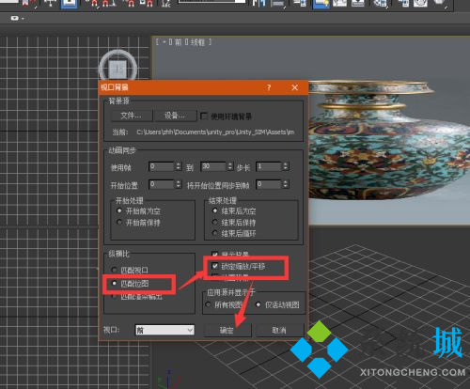Image resolution: width=470 pixels, height=389 pixels.
Task: Click the 开始位置 value field
Action: click(162, 184)
